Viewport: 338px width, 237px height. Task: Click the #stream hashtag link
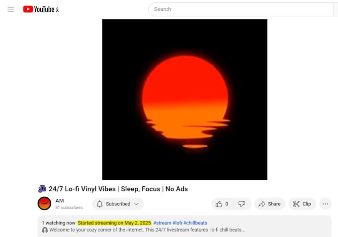point(163,223)
